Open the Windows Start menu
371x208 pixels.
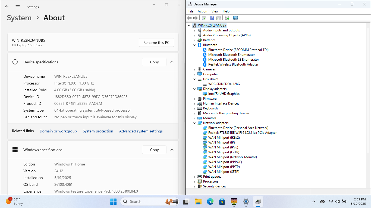click(x=113, y=201)
